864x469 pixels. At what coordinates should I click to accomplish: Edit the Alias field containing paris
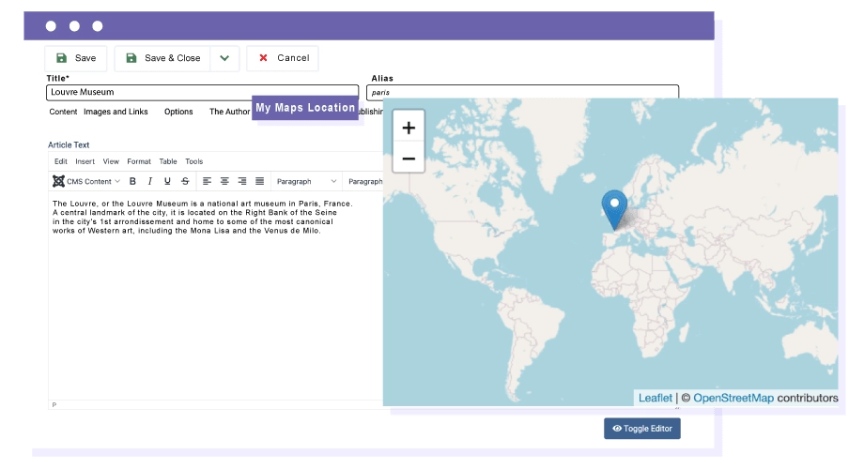click(522, 93)
